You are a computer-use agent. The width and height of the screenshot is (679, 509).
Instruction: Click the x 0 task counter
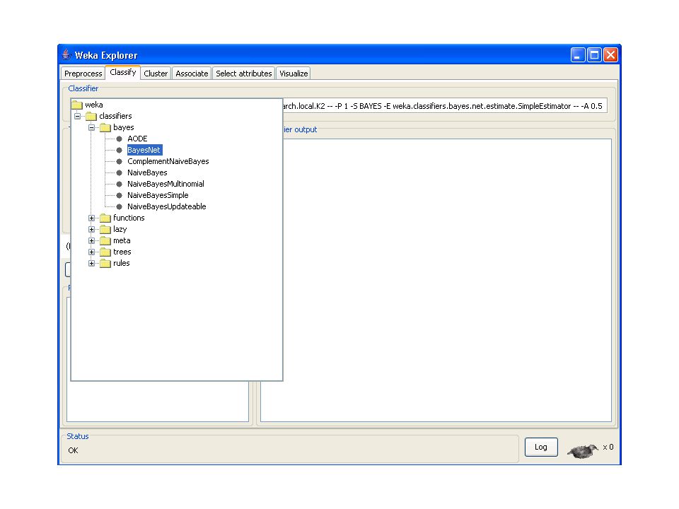pyautogui.click(x=608, y=447)
